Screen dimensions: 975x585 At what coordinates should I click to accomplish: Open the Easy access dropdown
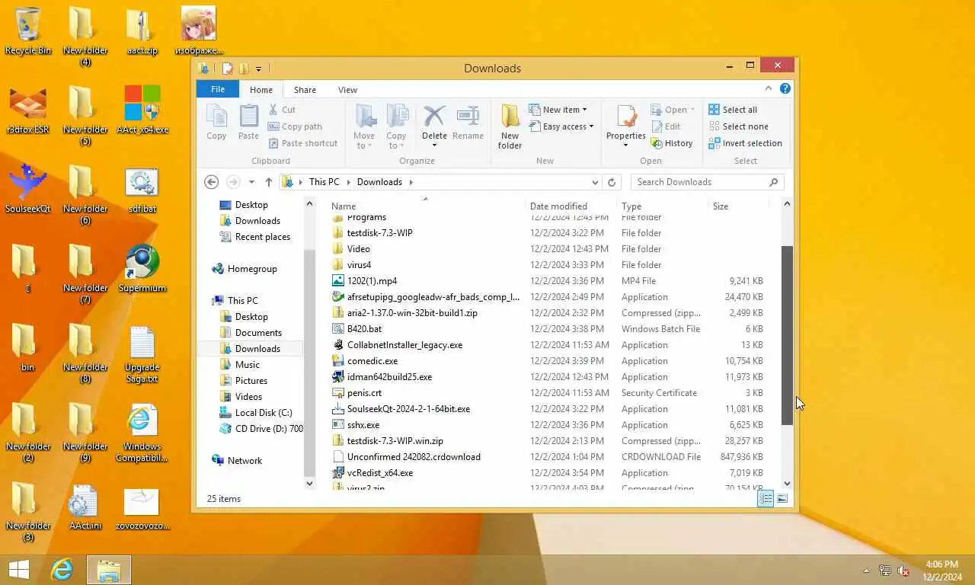click(561, 126)
